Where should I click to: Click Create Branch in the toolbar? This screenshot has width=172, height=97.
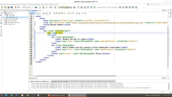tap(101, 7)
